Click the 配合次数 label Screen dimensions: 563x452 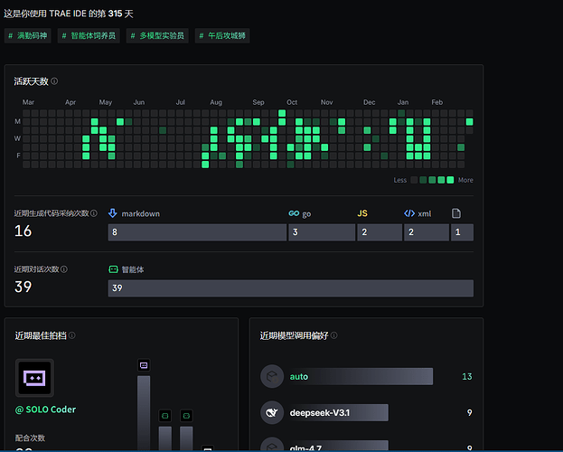point(30,438)
